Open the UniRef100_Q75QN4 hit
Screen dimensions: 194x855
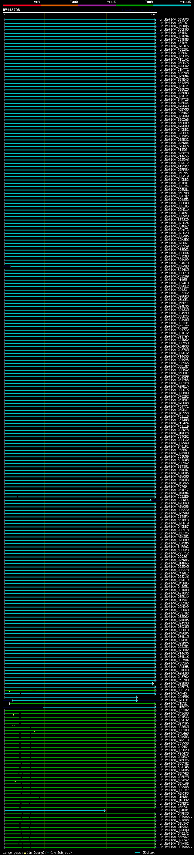coord(174,76)
